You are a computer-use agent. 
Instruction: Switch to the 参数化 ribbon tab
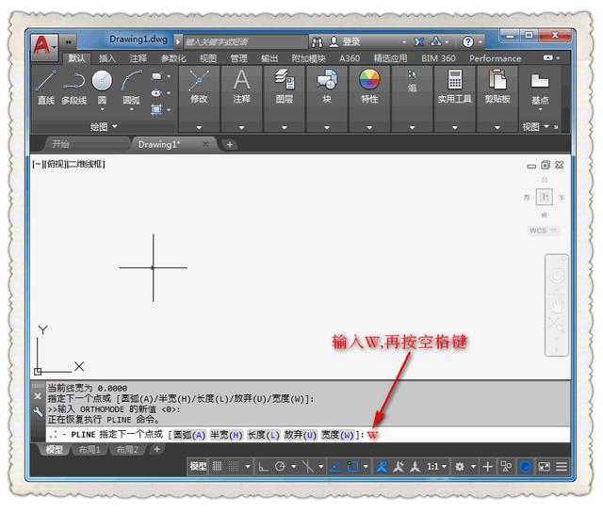[173, 58]
